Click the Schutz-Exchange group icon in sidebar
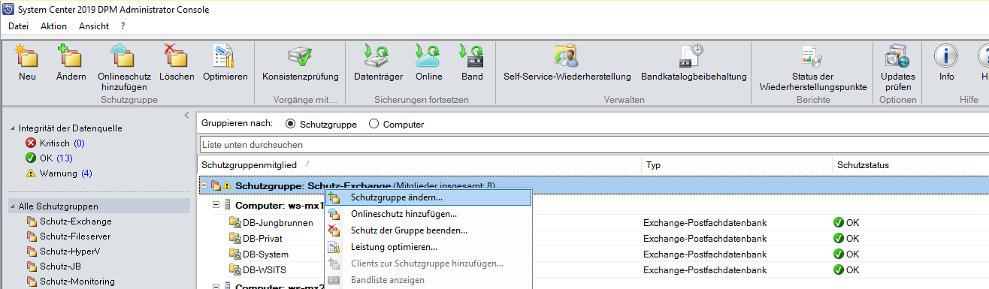The height and width of the screenshot is (289, 989). click(32, 221)
